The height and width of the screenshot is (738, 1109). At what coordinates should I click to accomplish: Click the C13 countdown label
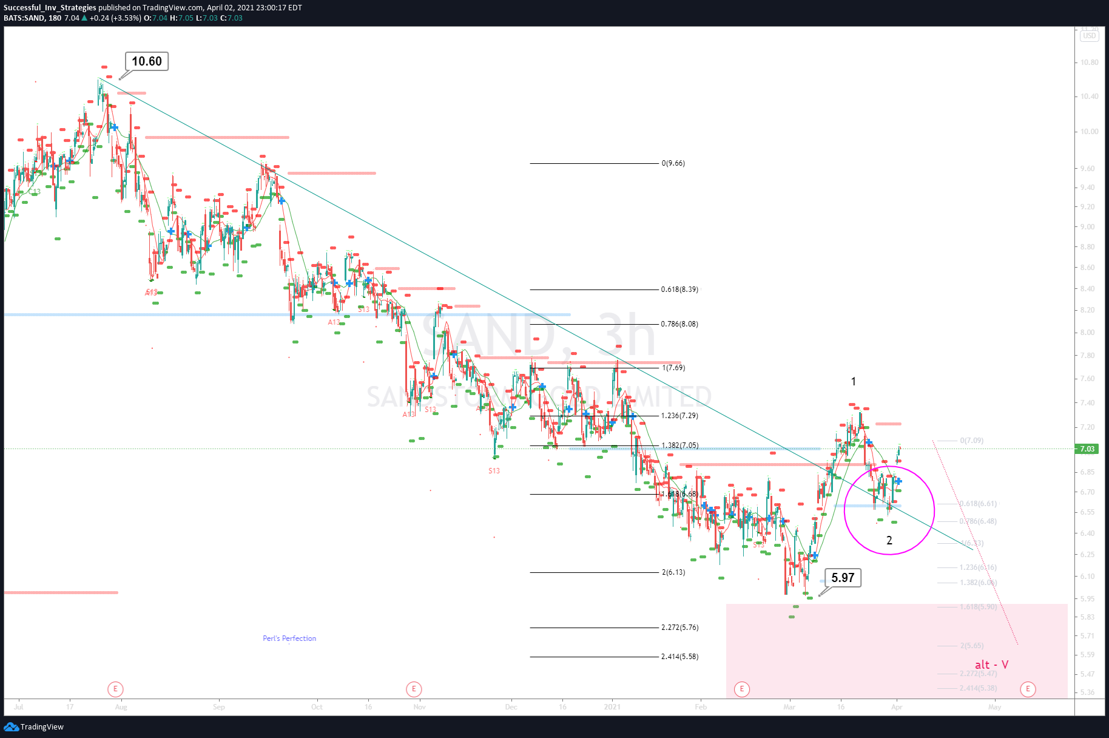34,192
